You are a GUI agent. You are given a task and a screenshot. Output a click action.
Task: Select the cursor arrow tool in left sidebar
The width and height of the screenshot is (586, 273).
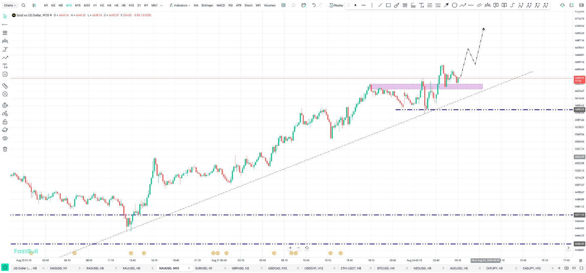coord(5,16)
